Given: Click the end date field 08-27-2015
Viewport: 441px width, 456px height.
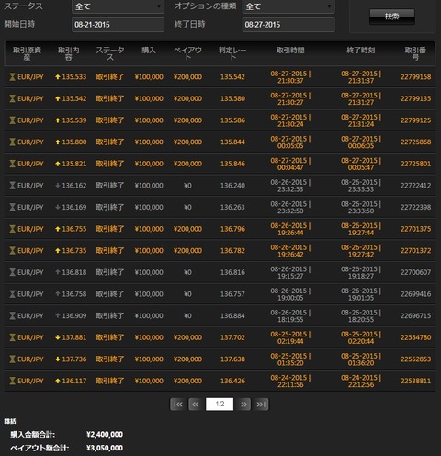Looking at the screenshot, I should [288, 25].
